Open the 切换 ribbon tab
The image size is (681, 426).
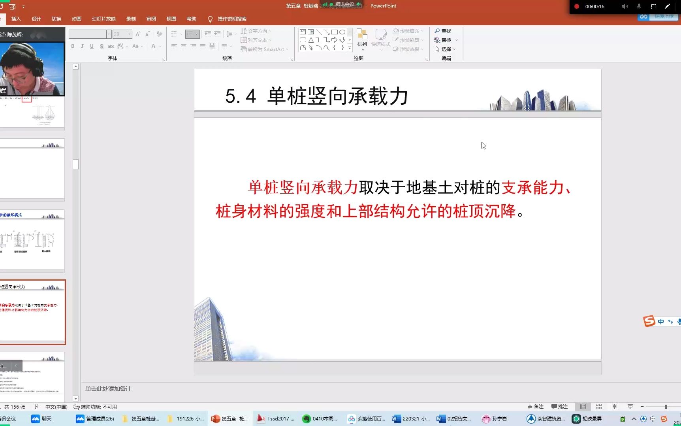[x=56, y=19]
